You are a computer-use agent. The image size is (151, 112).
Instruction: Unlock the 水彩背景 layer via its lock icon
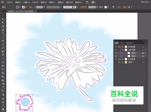(119, 59)
